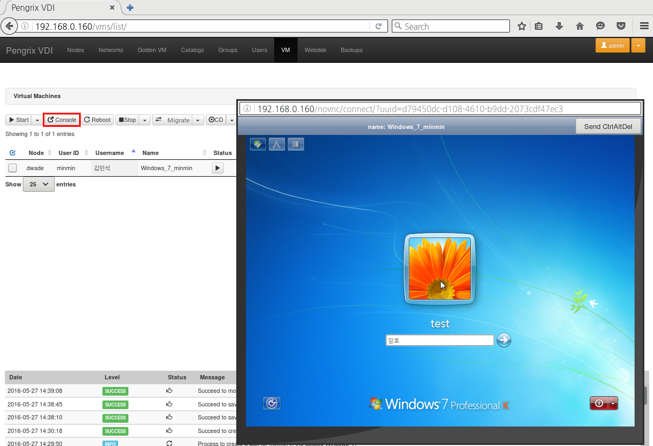Click the Stop VM button
Screen dimensions: 653x446
[127, 120]
